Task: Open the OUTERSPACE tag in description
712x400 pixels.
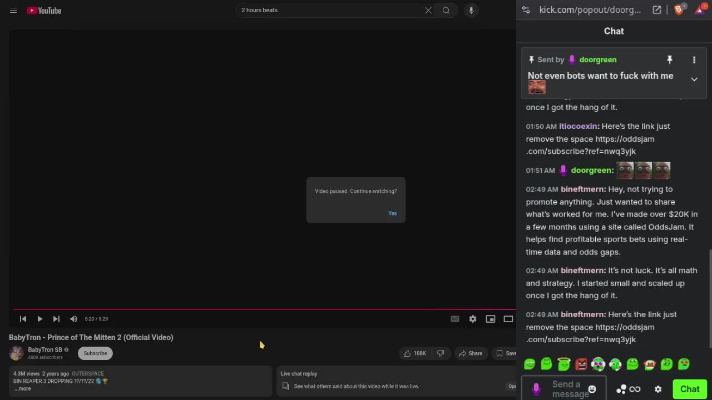Action: [88, 374]
